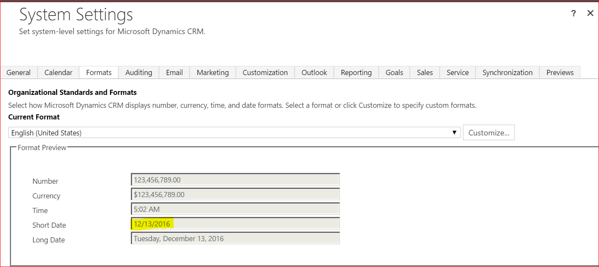Viewport: 599px width, 267px height.
Task: Click the Short Date preview field
Action: tap(235, 224)
